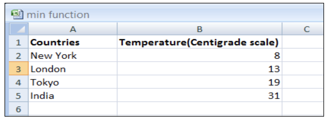Click the cell containing value 31
Screen dimensions: 328x120
point(199,95)
